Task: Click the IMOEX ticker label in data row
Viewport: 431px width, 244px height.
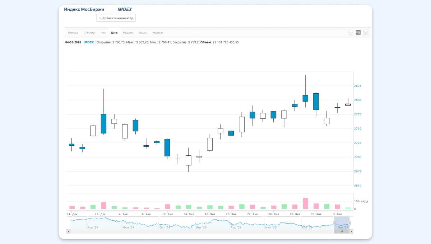Action: point(88,42)
